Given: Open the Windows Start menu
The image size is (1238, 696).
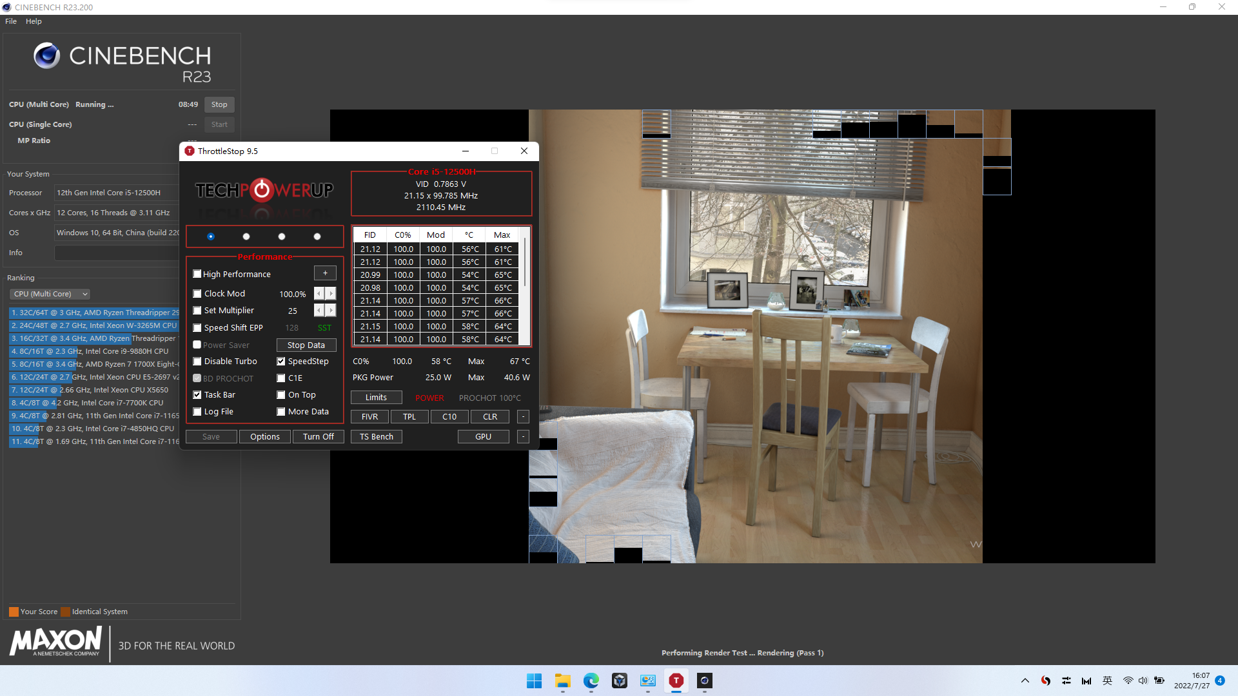Looking at the screenshot, I should (x=534, y=681).
